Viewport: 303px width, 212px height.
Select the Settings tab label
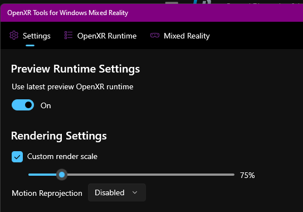tap(37, 36)
